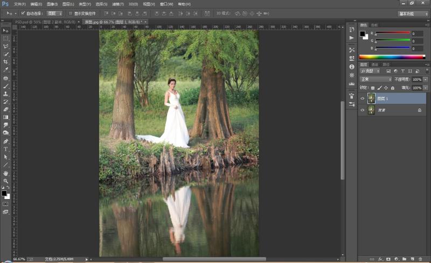Select the Crop tool
The image size is (431, 263).
pyautogui.click(x=5, y=62)
